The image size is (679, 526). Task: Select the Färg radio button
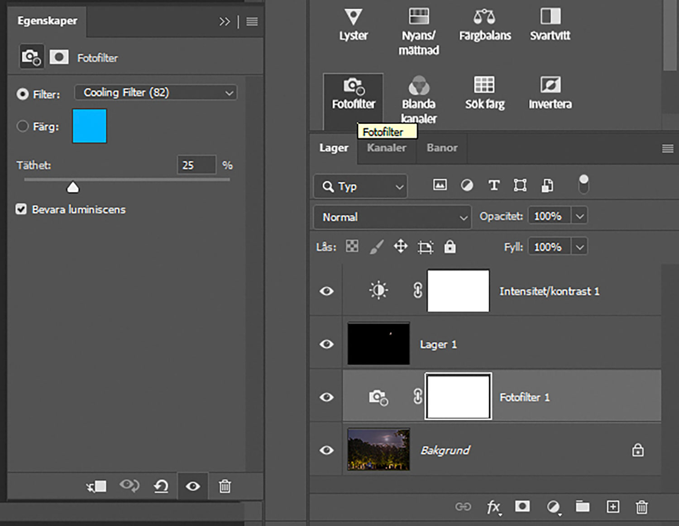click(x=23, y=126)
